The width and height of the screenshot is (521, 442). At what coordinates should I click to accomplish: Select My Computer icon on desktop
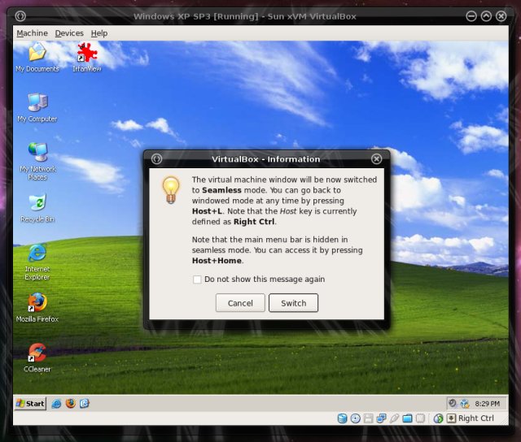click(37, 103)
